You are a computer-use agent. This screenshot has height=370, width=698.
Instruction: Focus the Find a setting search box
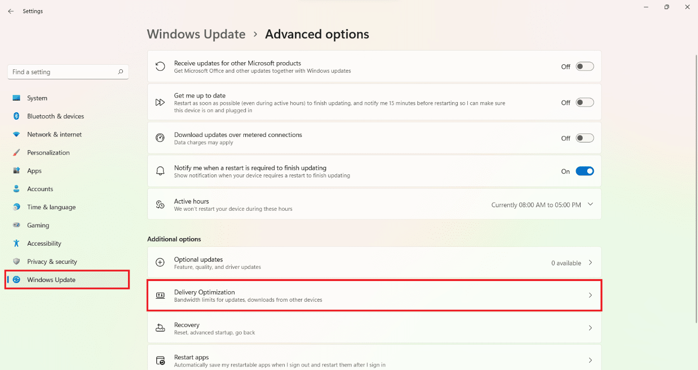[x=63, y=72]
